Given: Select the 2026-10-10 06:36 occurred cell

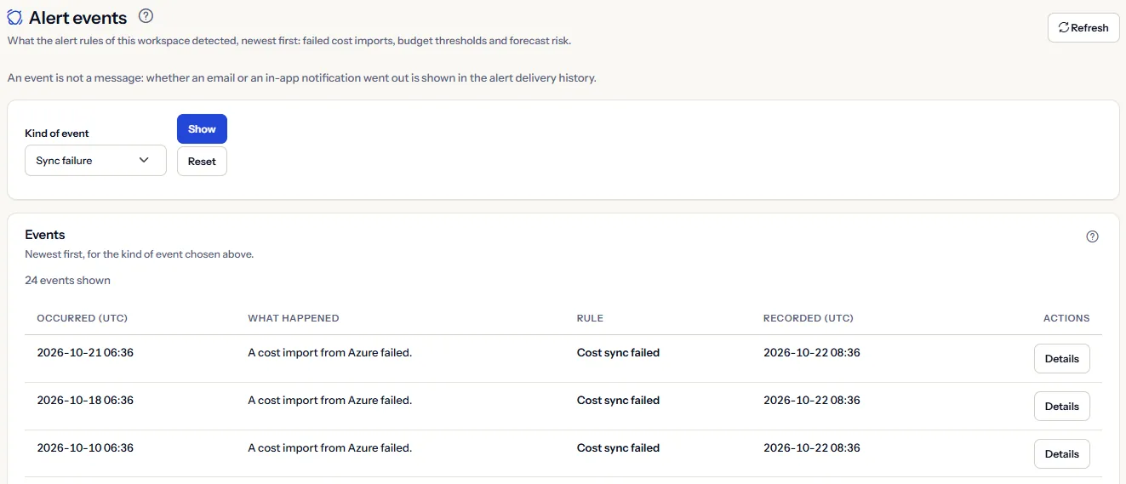Looking at the screenshot, I should (x=85, y=448).
